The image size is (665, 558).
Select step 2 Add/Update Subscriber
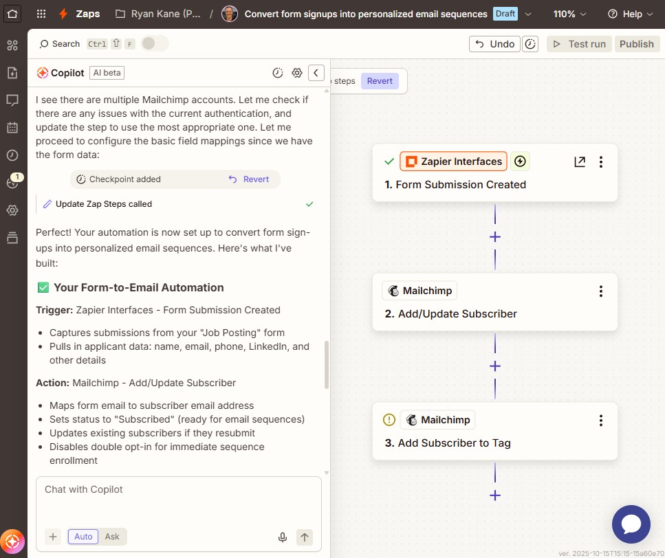coord(495,302)
